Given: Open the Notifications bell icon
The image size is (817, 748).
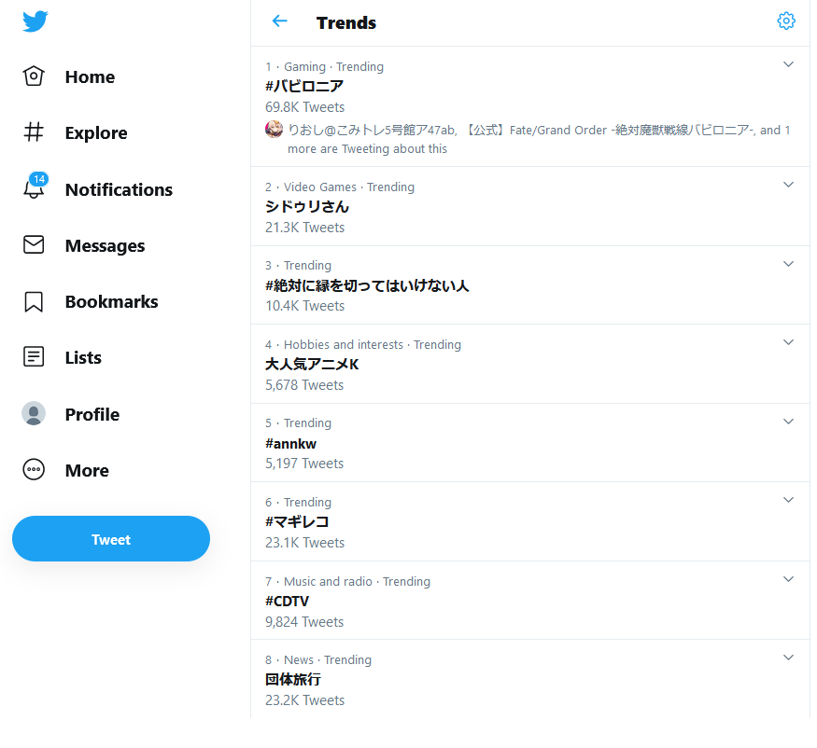Looking at the screenshot, I should click(x=34, y=189).
